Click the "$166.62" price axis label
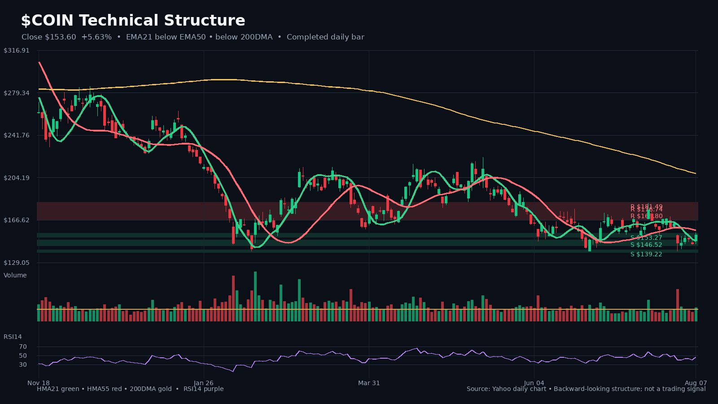Image resolution: width=718 pixels, height=404 pixels. click(17, 220)
